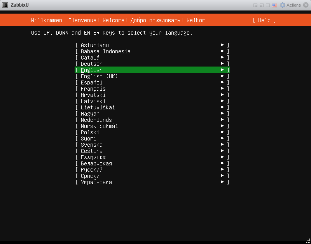Expand the Norsk bokmål row arrow

222,126
